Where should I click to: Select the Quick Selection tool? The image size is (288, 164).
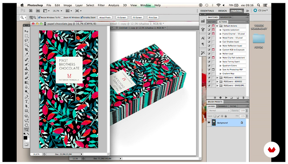(26, 45)
